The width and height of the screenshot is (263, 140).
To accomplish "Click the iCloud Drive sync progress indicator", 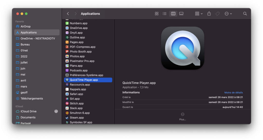I will tap(56, 111).
